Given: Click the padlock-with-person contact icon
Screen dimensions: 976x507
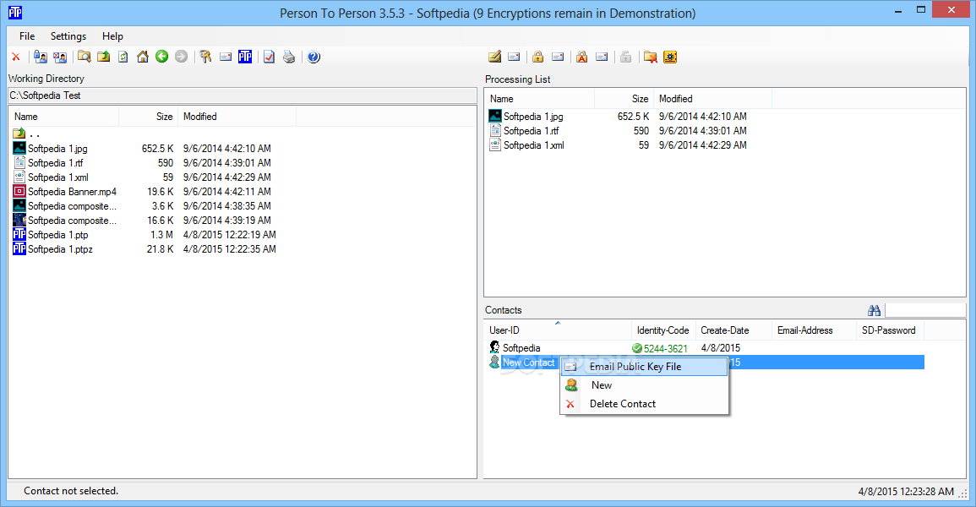Looking at the screenshot, I should [41, 57].
